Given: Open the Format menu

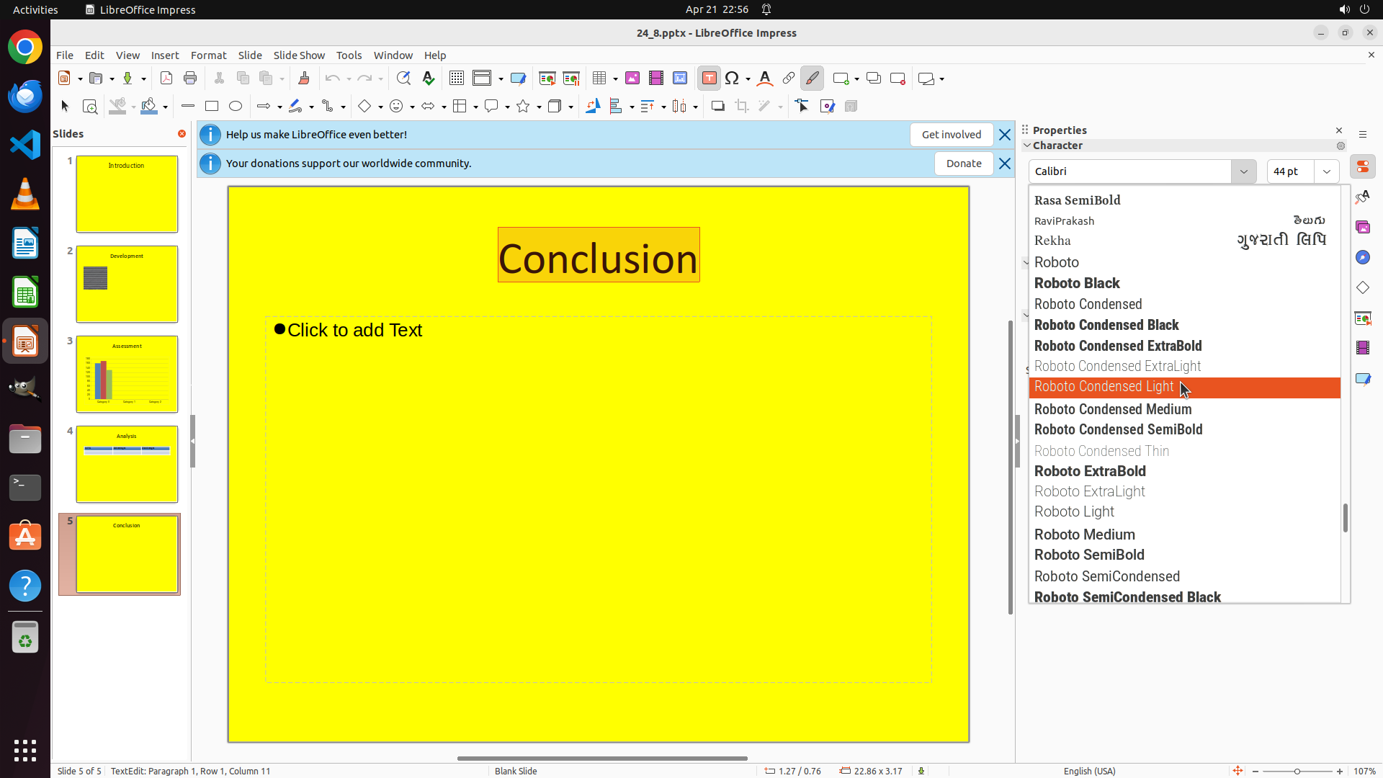Looking at the screenshot, I should tap(208, 55).
